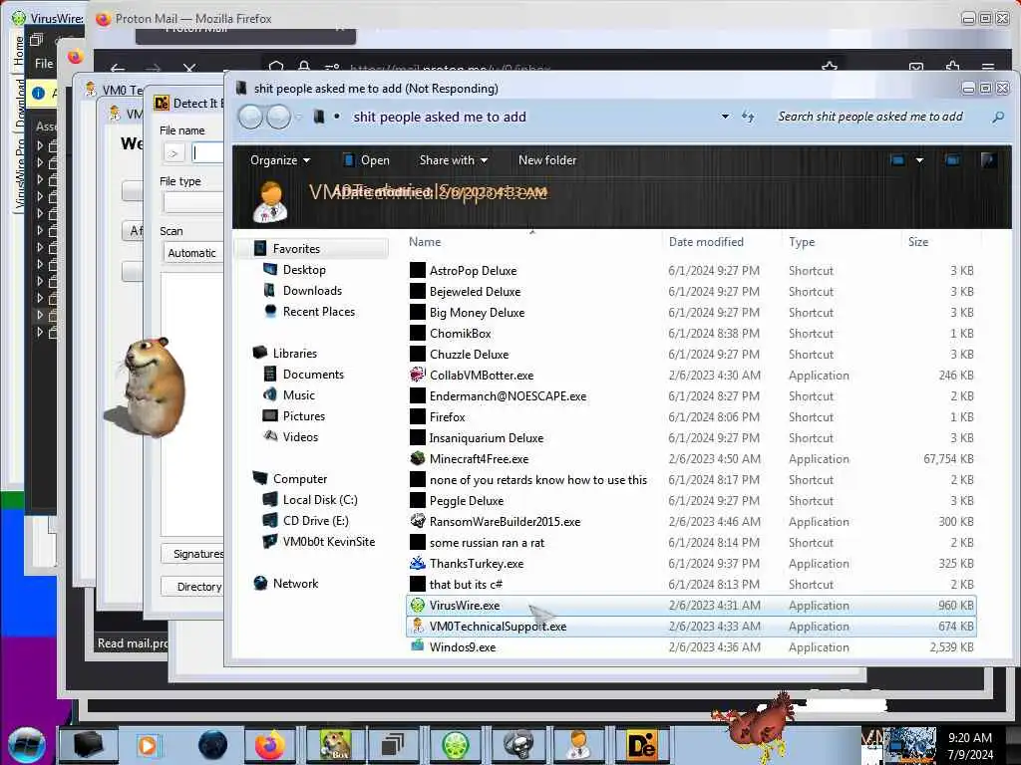Click the Windos9.exe file icon
Image resolution: width=1021 pixels, height=765 pixels.
point(418,646)
